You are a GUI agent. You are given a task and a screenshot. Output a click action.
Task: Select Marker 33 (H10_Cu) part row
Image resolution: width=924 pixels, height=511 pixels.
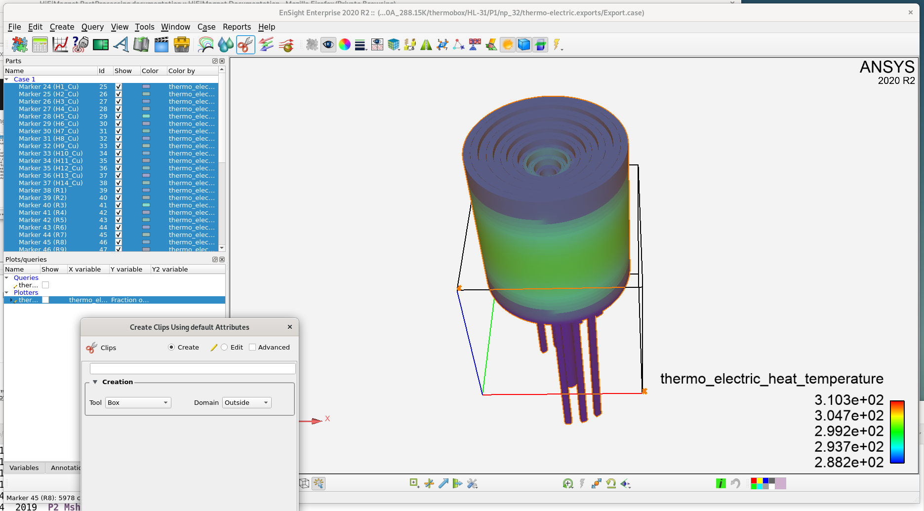click(111, 153)
